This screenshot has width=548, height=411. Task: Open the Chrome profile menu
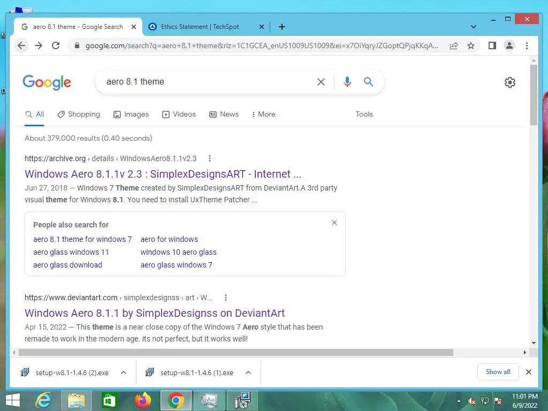[x=509, y=46]
